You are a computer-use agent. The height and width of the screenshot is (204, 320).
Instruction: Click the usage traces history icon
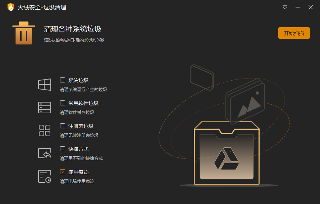click(45, 176)
